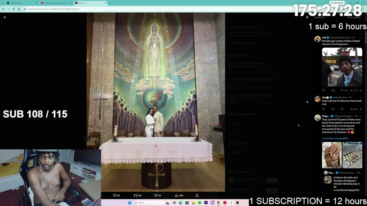Close the YouTube Xim Vs Squartle tab
The height and width of the screenshot is (206, 367).
click(x=71, y=3)
